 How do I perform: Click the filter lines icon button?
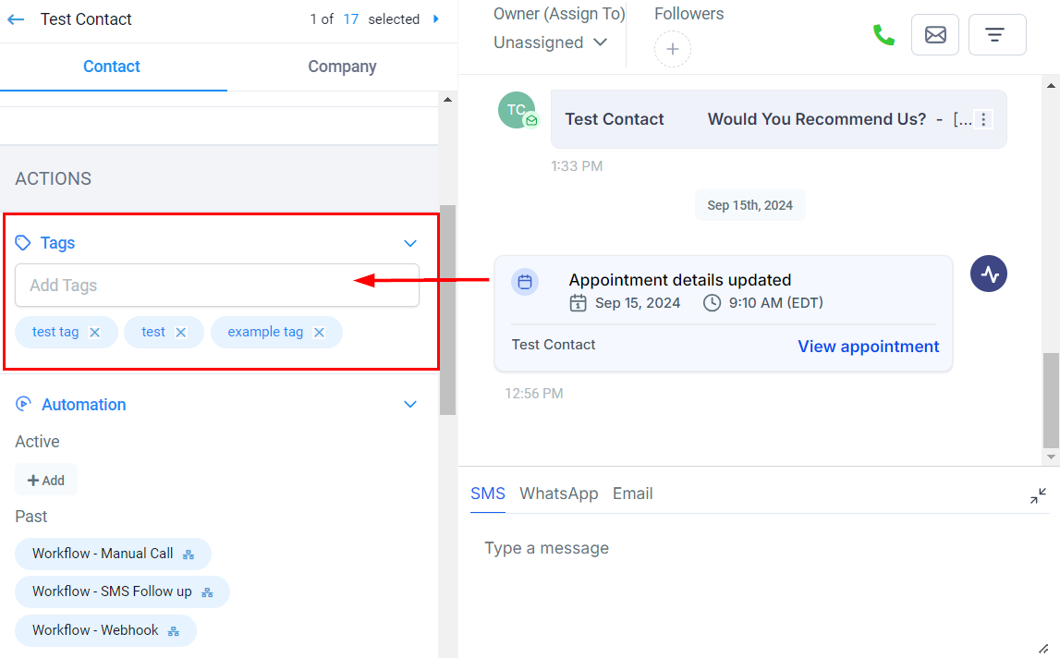(996, 35)
